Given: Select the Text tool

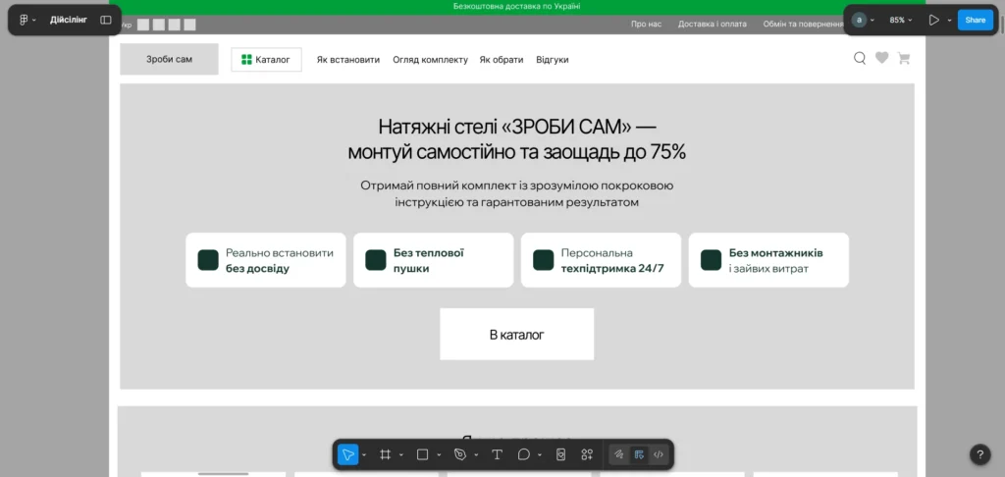Looking at the screenshot, I should coord(497,454).
